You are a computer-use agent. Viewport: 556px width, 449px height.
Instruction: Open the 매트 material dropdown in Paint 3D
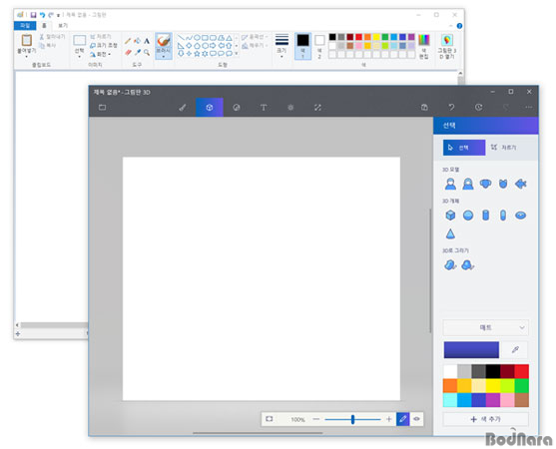[485, 327]
